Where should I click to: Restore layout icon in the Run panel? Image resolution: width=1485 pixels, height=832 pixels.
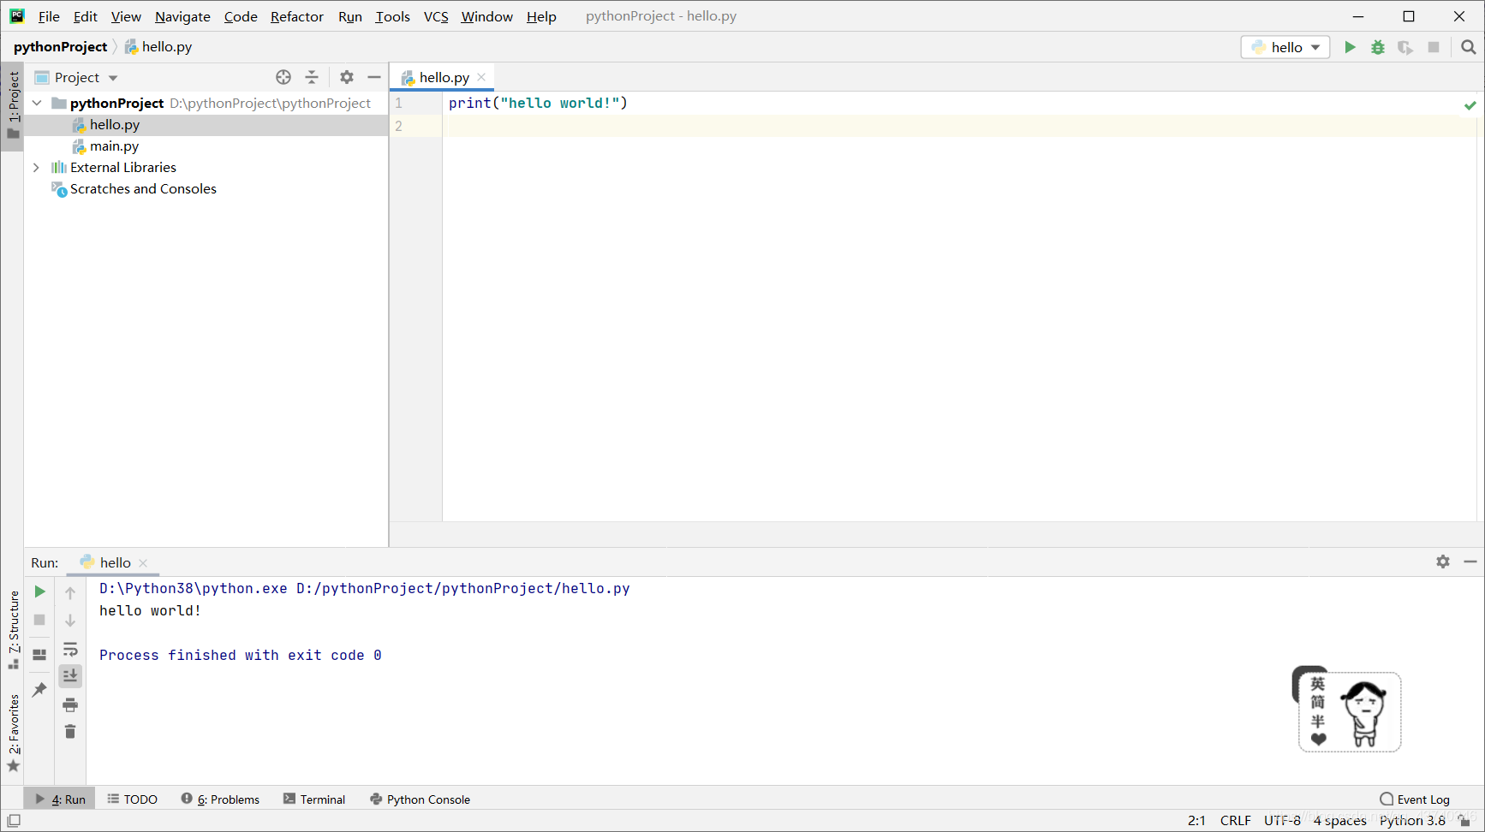click(39, 655)
